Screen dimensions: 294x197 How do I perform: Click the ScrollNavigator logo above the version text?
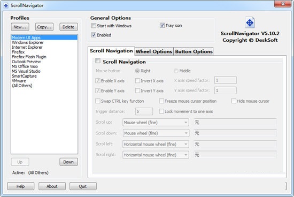pos(250,22)
